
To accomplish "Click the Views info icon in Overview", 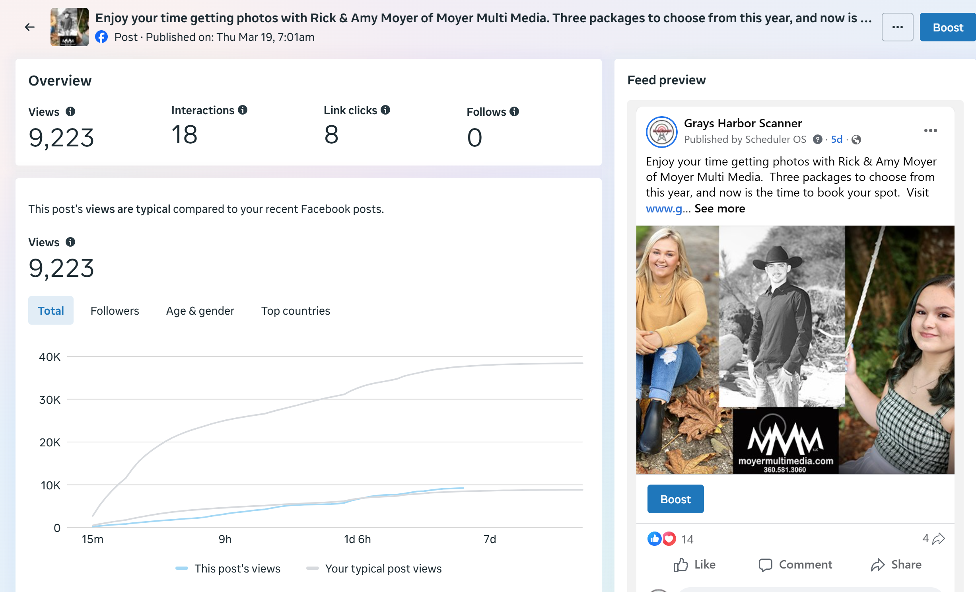I will point(70,112).
